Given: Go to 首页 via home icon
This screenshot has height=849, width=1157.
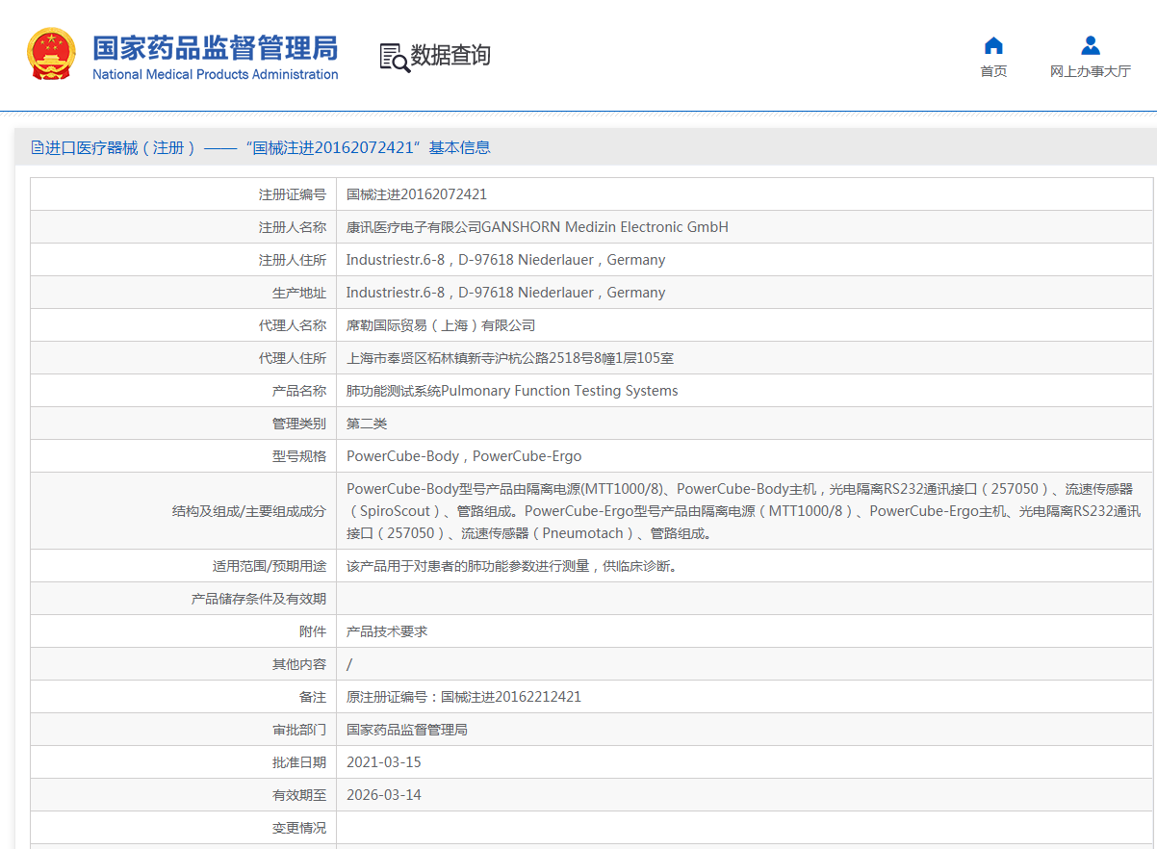Looking at the screenshot, I should click(993, 45).
